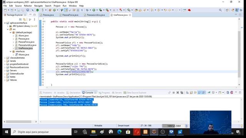
Task: Collapse the (default package) node
Action: coord(10,32)
